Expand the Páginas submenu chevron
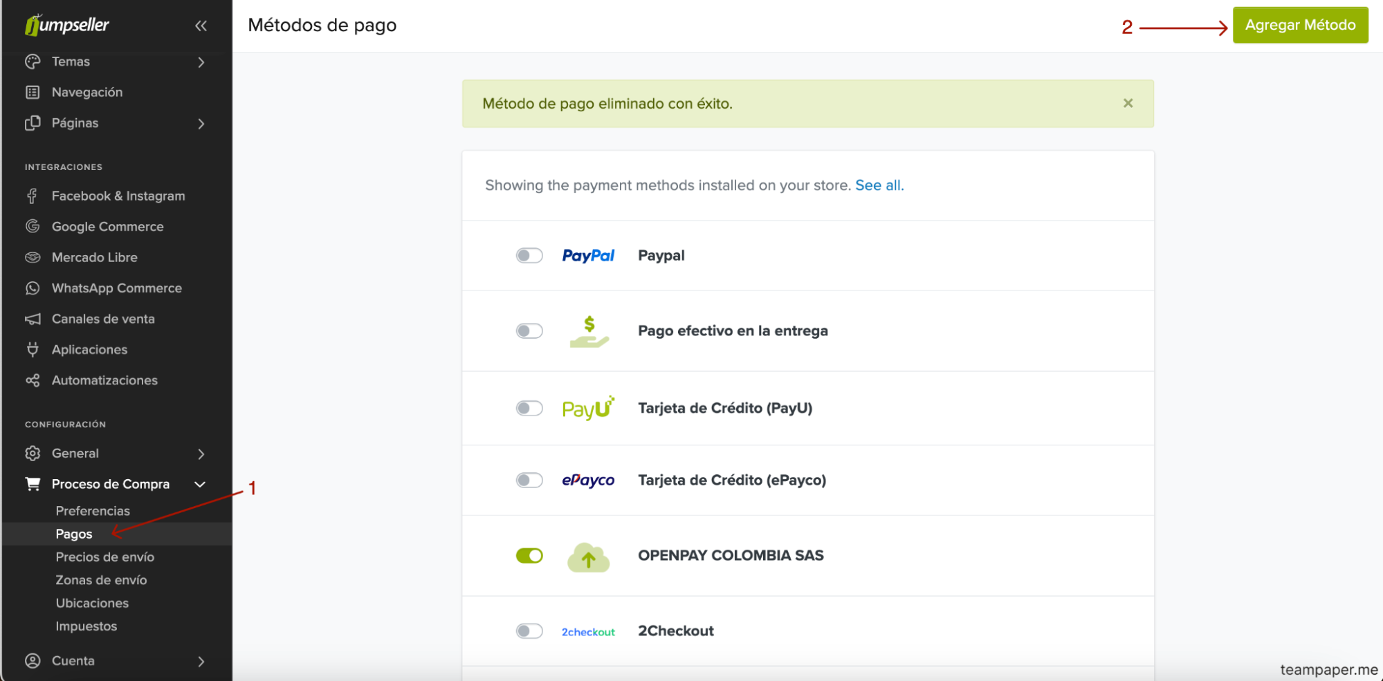The height and width of the screenshot is (681, 1383). (x=201, y=124)
